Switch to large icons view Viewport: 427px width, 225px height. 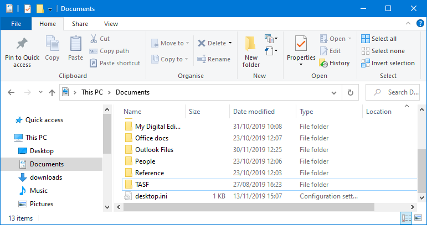pyautogui.click(x=418, y=218)
